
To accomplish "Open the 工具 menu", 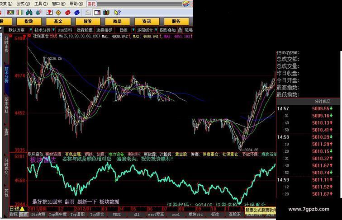I will [41, 4].
